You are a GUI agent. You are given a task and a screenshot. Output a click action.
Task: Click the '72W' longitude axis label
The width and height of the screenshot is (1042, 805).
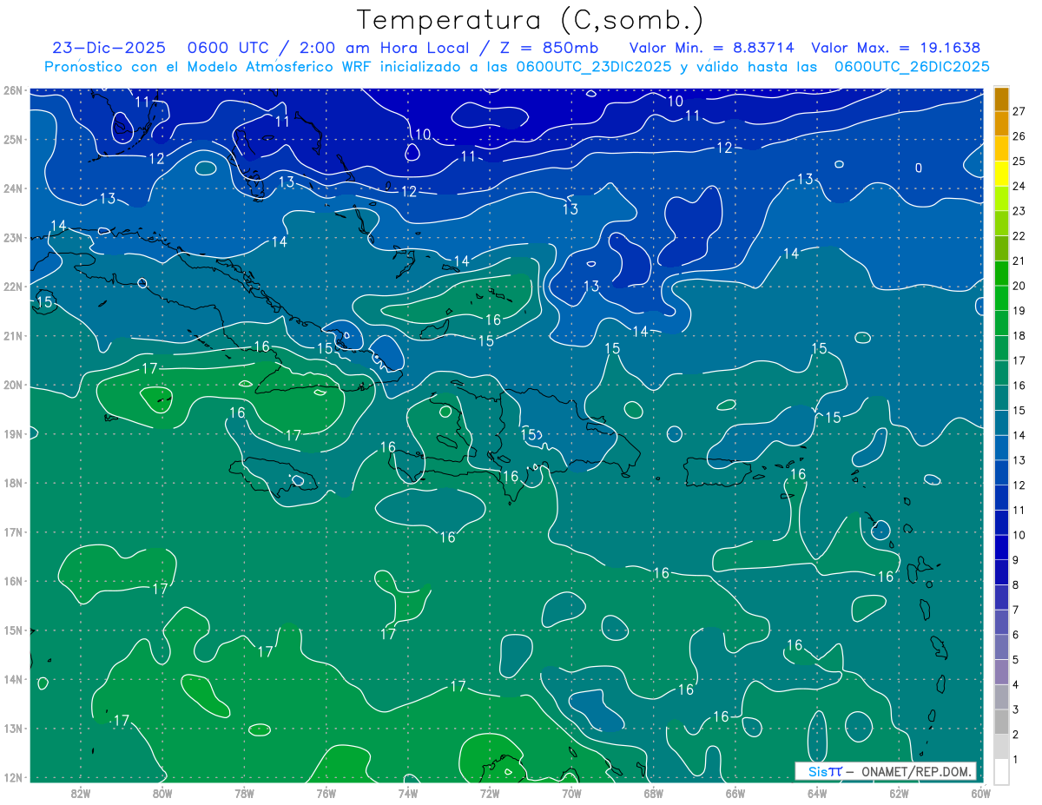[x=489, y=793]
